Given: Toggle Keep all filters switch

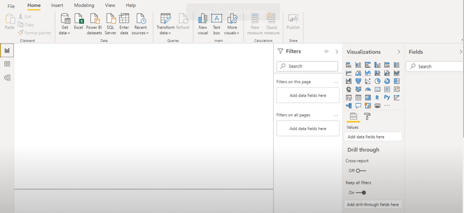Looking at the screenshot, I should point(361,193).
